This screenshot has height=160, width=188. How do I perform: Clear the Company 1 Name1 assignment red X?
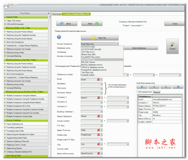click(98, 98)
